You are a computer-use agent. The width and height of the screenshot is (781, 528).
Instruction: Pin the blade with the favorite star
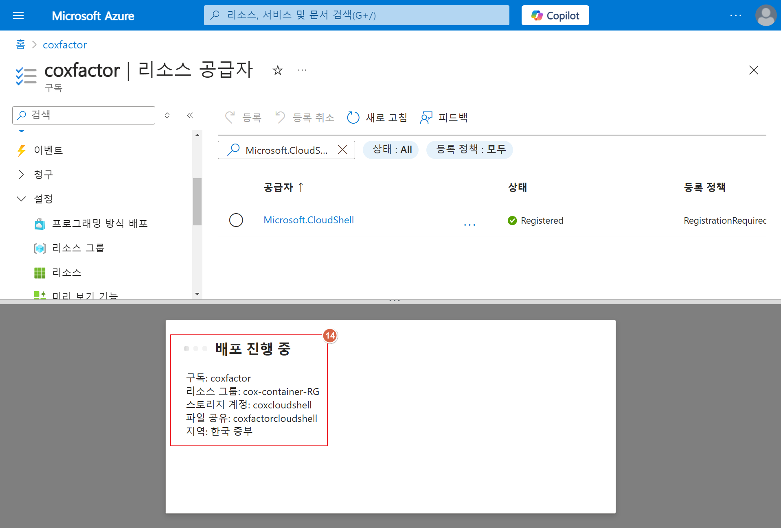pyautogui.click(x=278, y=70)
